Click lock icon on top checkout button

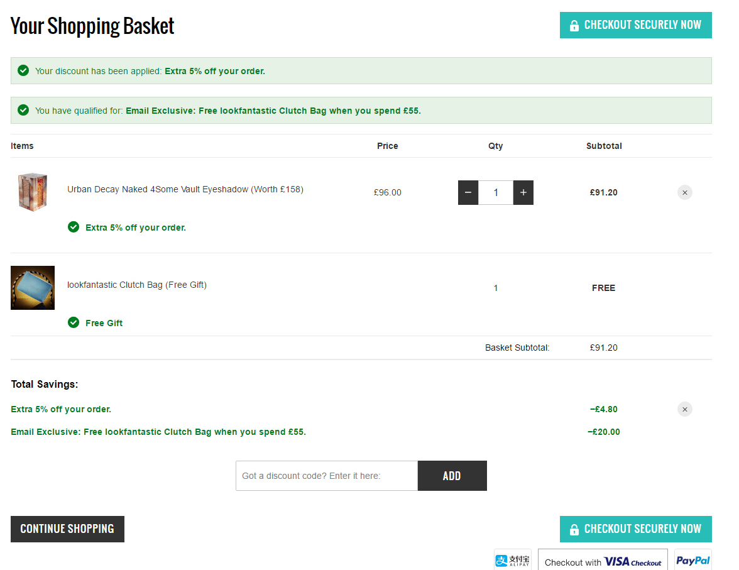tap(574, 26)
